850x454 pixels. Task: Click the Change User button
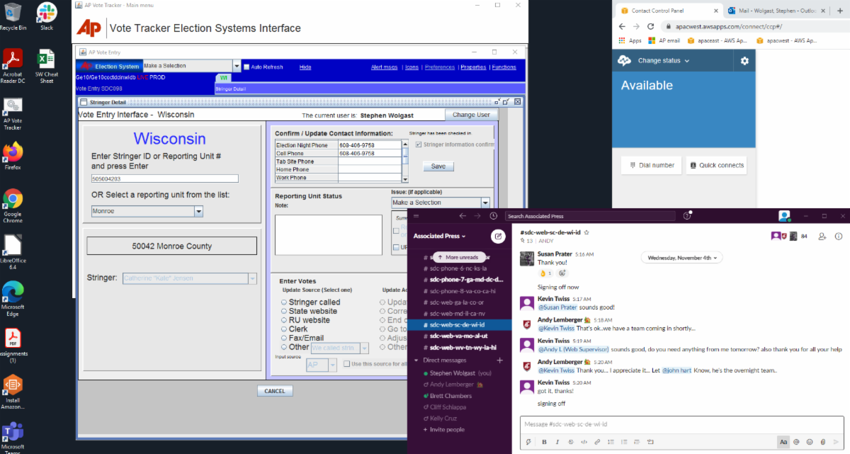[x=471, y=115]
